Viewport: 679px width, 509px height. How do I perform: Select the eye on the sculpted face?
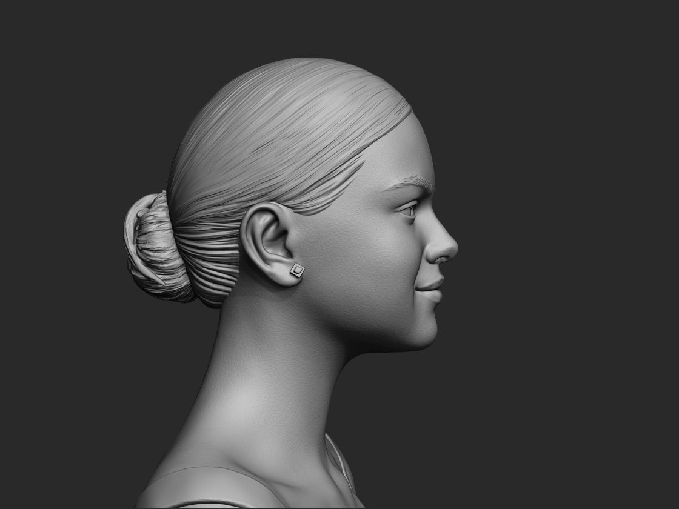(409, 211)
